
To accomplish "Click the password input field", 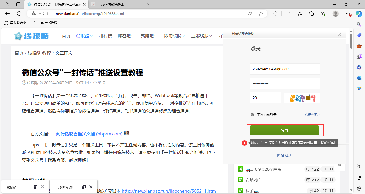I will tap(285, 83).
